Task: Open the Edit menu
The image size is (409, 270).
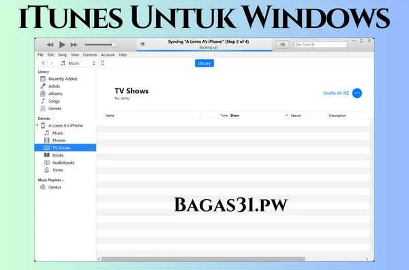Action: click(x=50, y=54)
